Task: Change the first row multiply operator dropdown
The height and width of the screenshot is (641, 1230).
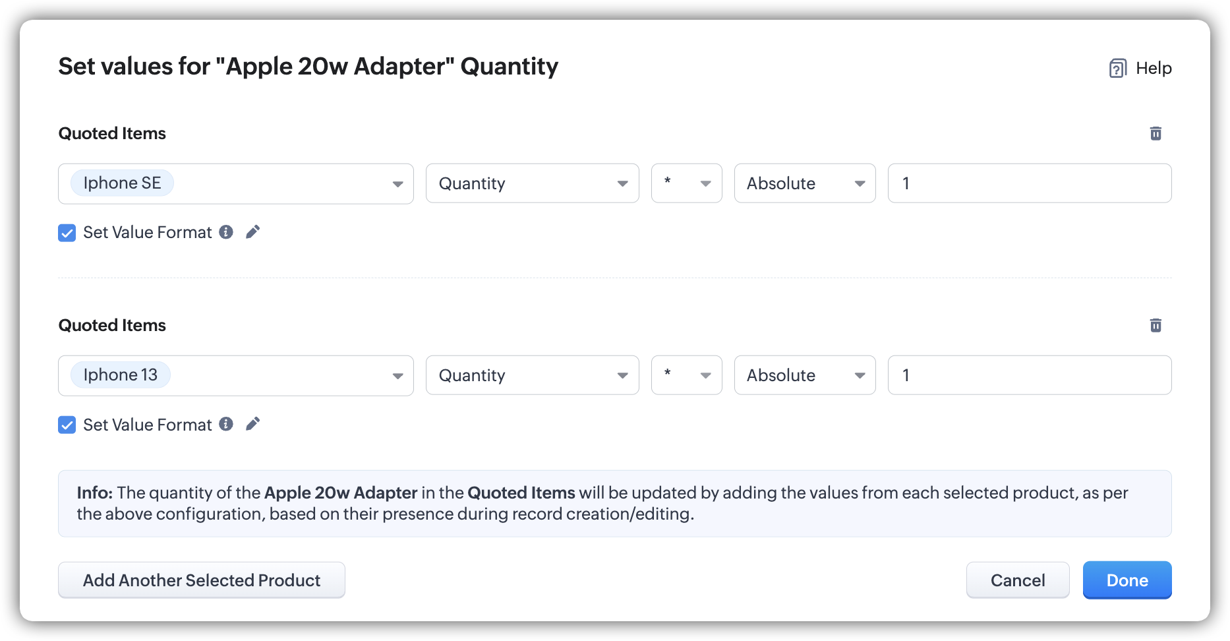Action: (x=686, y=183)
